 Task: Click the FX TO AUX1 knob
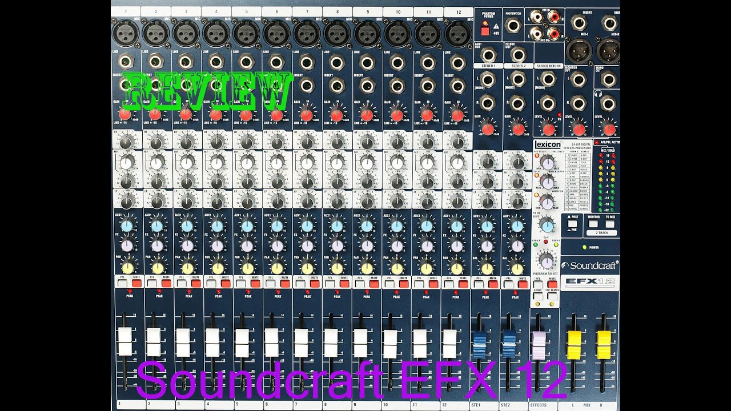pyautogui.click(x=547, y=224)
